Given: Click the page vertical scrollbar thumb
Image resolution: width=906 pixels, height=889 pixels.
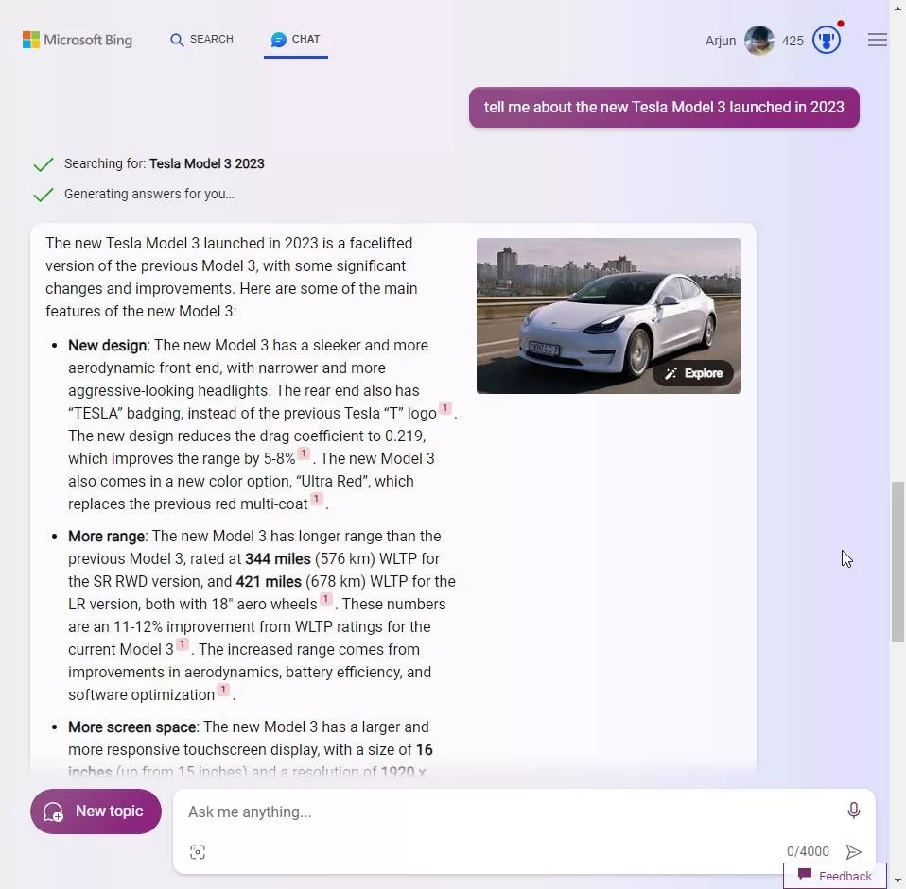Looking at the screenshot, I should point(897,561).
